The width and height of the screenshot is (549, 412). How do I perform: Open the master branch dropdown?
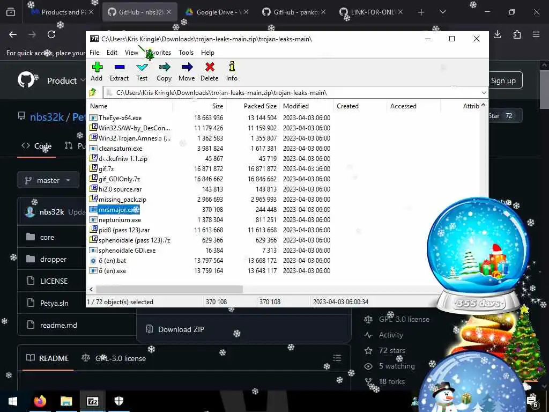[x=48, y=180]
